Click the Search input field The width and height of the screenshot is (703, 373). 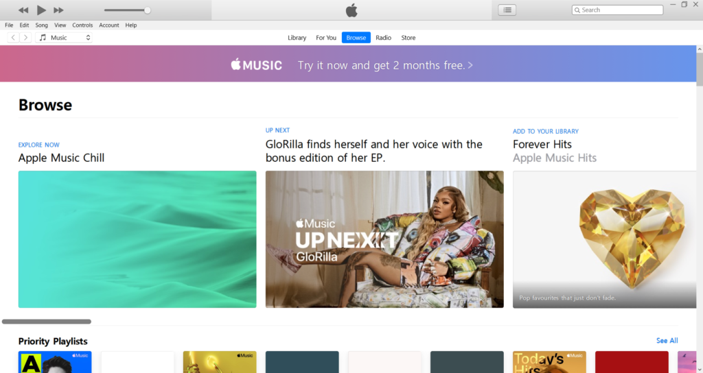coord(617,10)
